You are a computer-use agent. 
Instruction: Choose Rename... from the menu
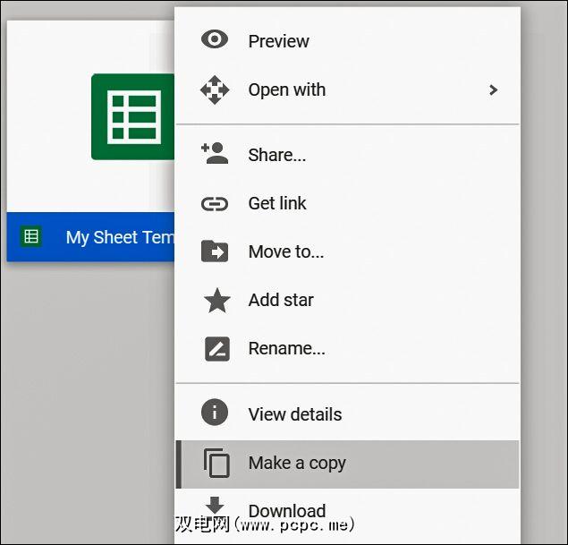tap(286, 348)
